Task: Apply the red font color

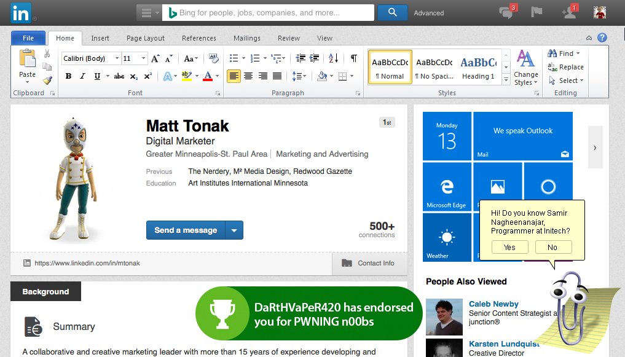Action: 208,76
